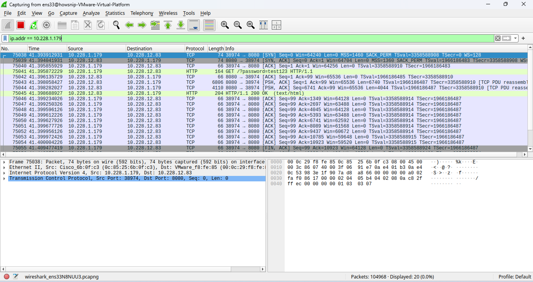Screen dimensions: 533x282
Task: Open expert information red circle icon
Action: [x=7, y=277]
